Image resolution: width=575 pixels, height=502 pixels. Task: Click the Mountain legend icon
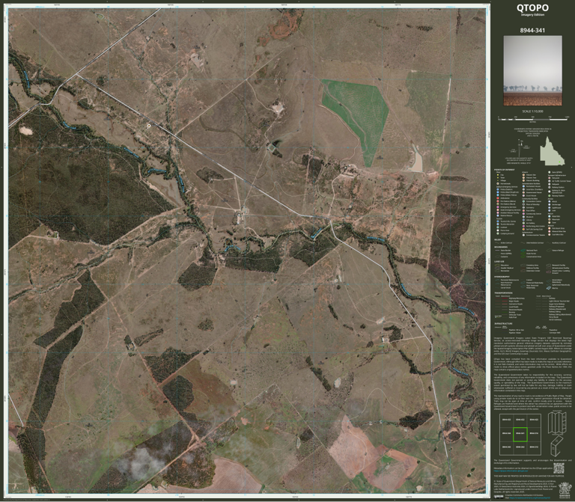(550, 219)
